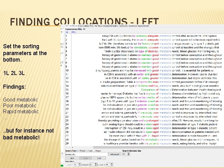Select line 5 'type of diabetes, metabolic needs'
Viewport: 224px width, 168px height.
[161, 51]
